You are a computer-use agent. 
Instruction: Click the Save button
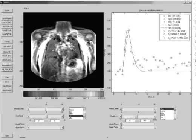[x=7, y=82]
